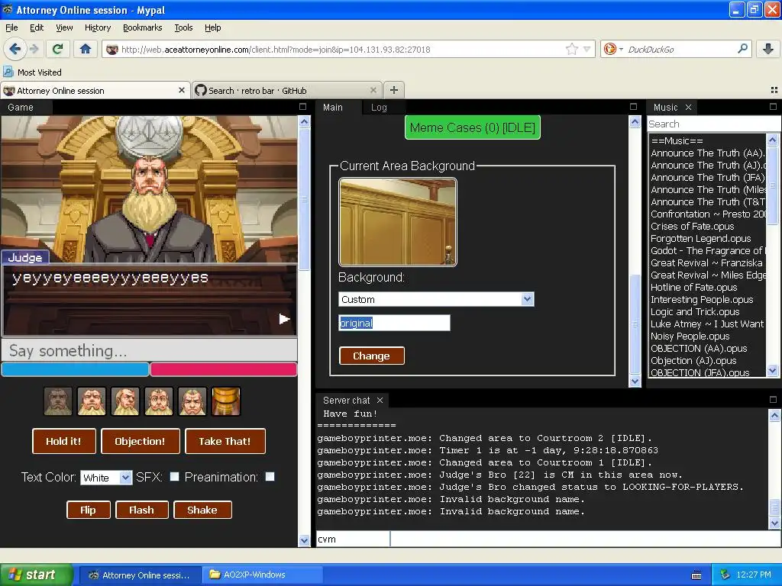Select the fourth surprised Judge emote
Image resolution: width=782 pixels, height=586 pixels.
pos(159,401)
